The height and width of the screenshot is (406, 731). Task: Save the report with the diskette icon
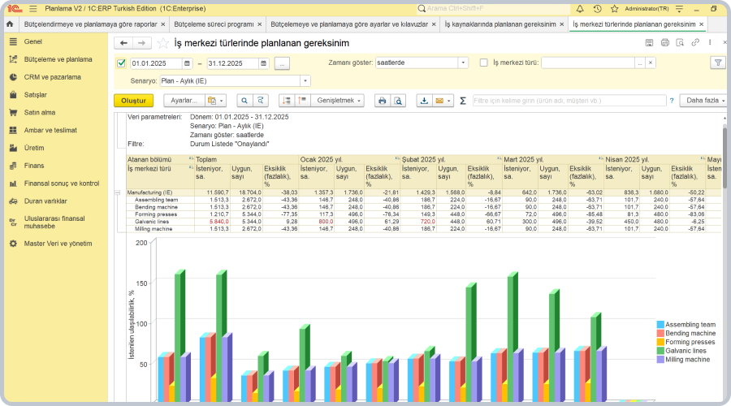coord(649,42)
